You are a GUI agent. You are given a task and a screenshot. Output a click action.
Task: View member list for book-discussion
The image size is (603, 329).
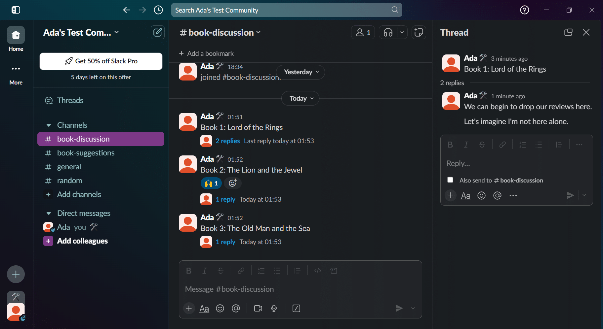[362, 32]
